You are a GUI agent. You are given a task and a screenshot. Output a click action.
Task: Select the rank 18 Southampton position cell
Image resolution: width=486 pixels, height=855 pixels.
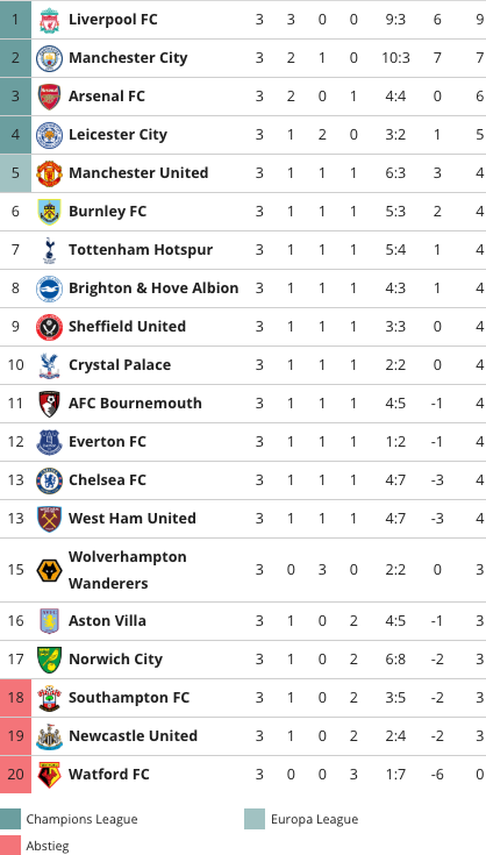(x=15, y=698)
